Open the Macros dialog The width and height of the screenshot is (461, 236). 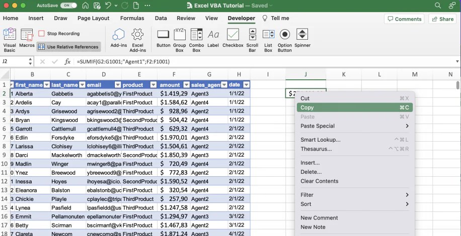coord(27,38)
